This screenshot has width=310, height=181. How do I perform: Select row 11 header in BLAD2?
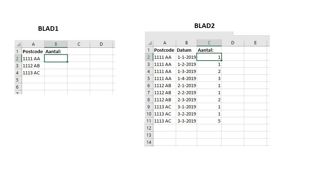[x=149, y=121]
